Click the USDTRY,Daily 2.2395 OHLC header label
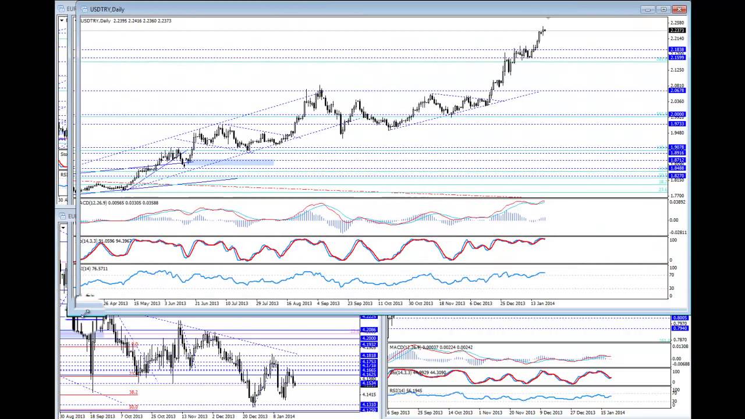Image resolution: width=745 pixels, height=419 pixels. pyautogui.click(x=126, y=21)
